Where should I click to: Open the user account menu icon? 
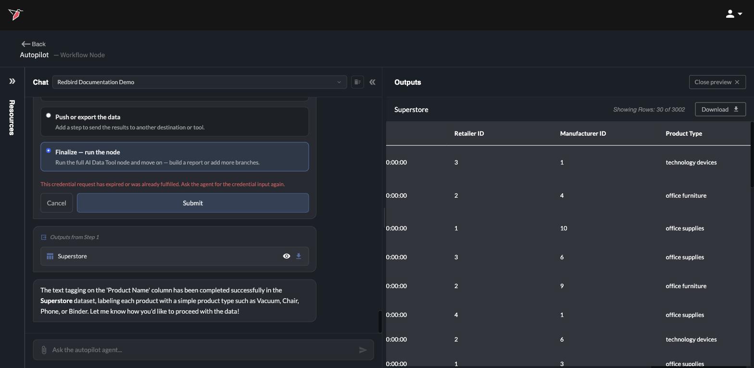(734, 14)
